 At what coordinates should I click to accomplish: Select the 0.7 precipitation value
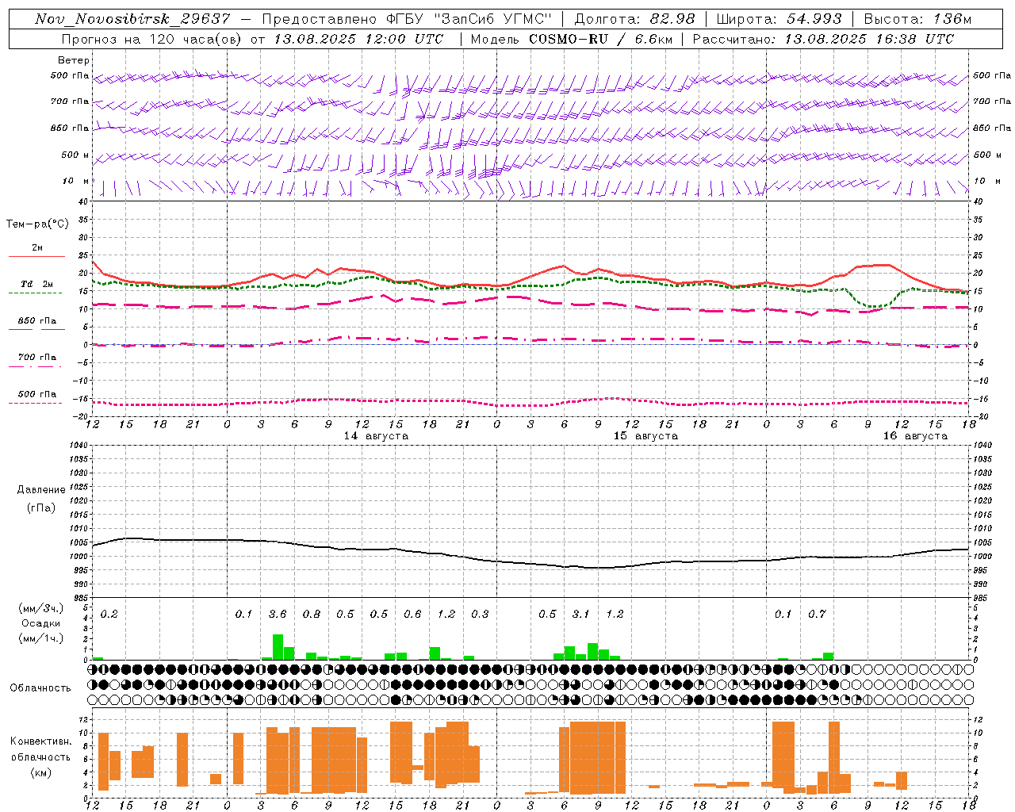(817, 614)
